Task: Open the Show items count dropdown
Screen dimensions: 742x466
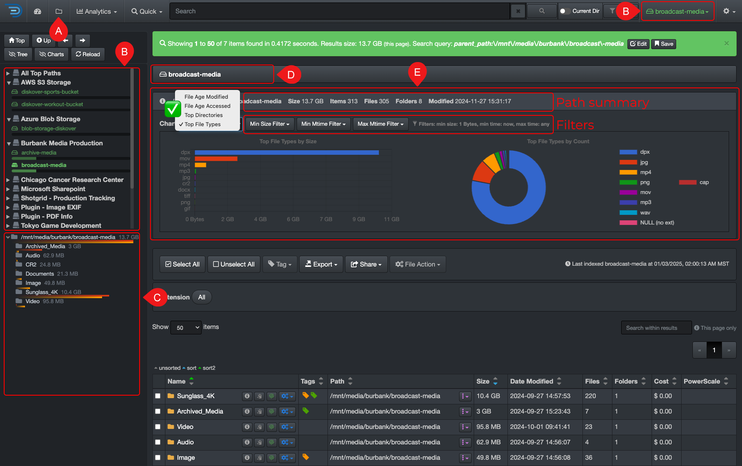Action: pyautogui.click(x=186, y=327)
